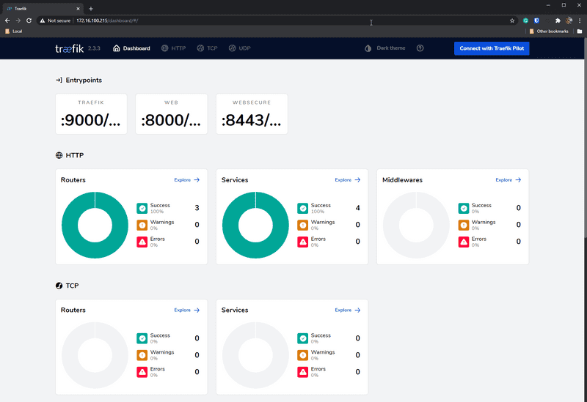Explore the HTTP Middlewares section

(x=508, y=179)
